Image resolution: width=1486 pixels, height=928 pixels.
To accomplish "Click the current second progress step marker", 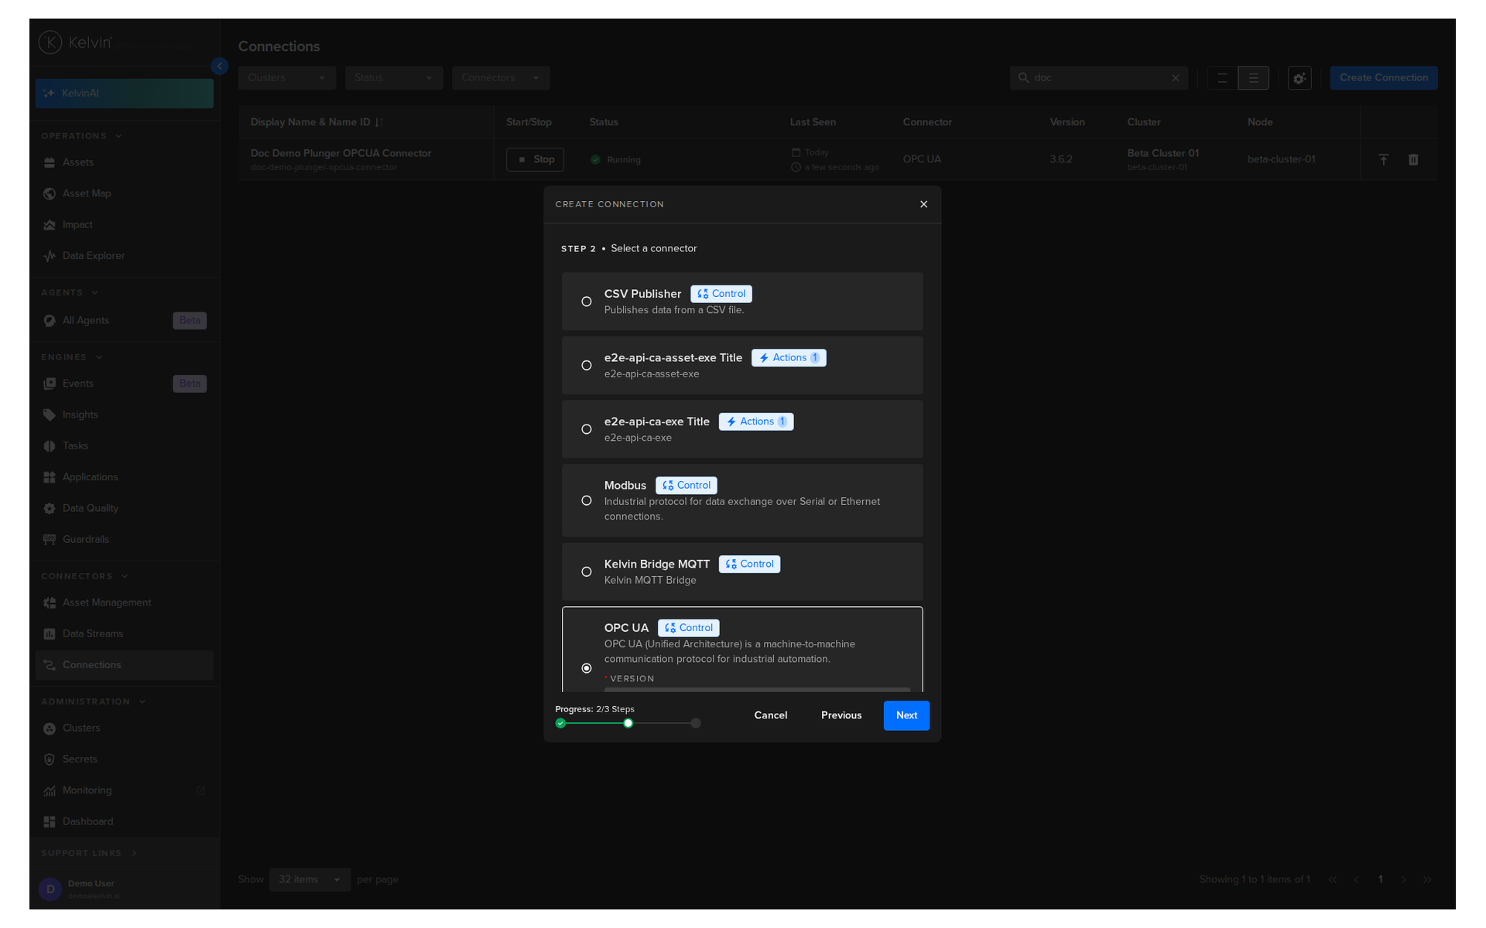I will pyautogui.click(x=628, y=723).
